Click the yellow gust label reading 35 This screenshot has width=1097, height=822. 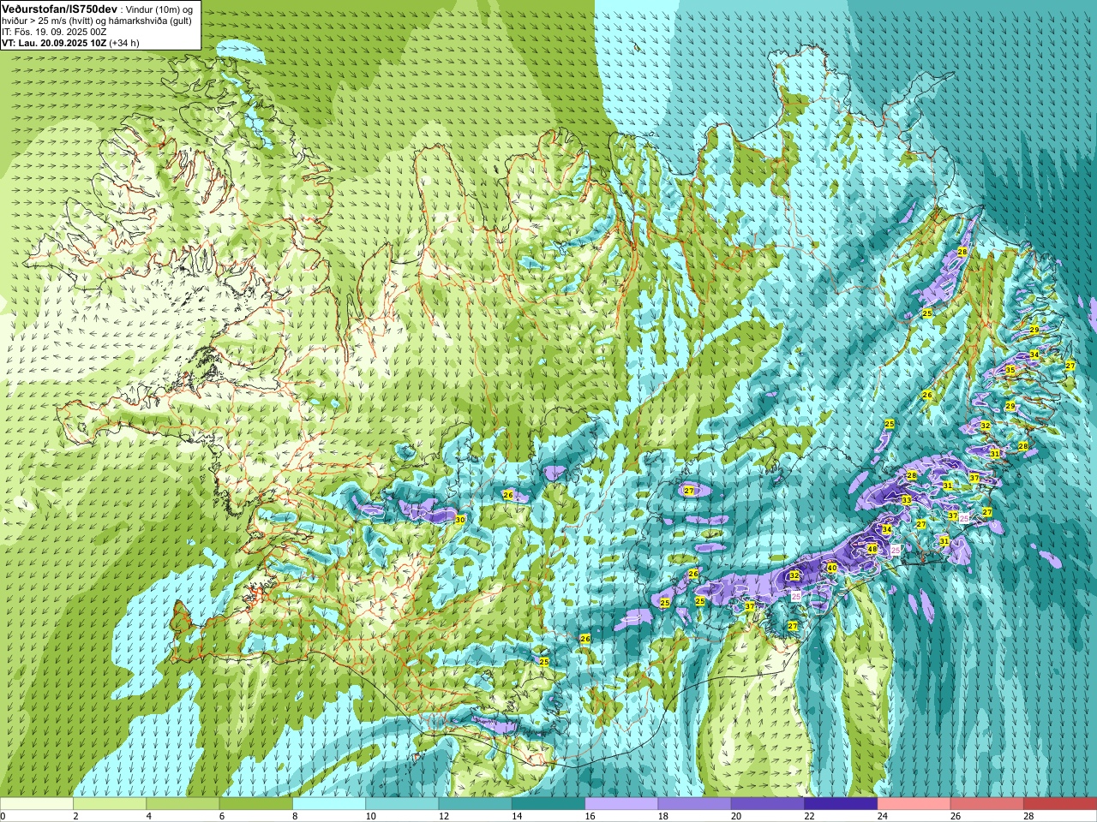pos(1010,370)
